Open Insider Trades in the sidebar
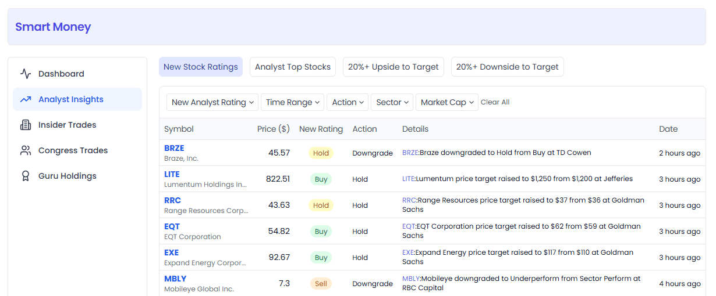716x296 pixels. click(77, 125)
